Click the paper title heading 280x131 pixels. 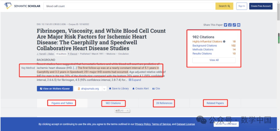101,40
